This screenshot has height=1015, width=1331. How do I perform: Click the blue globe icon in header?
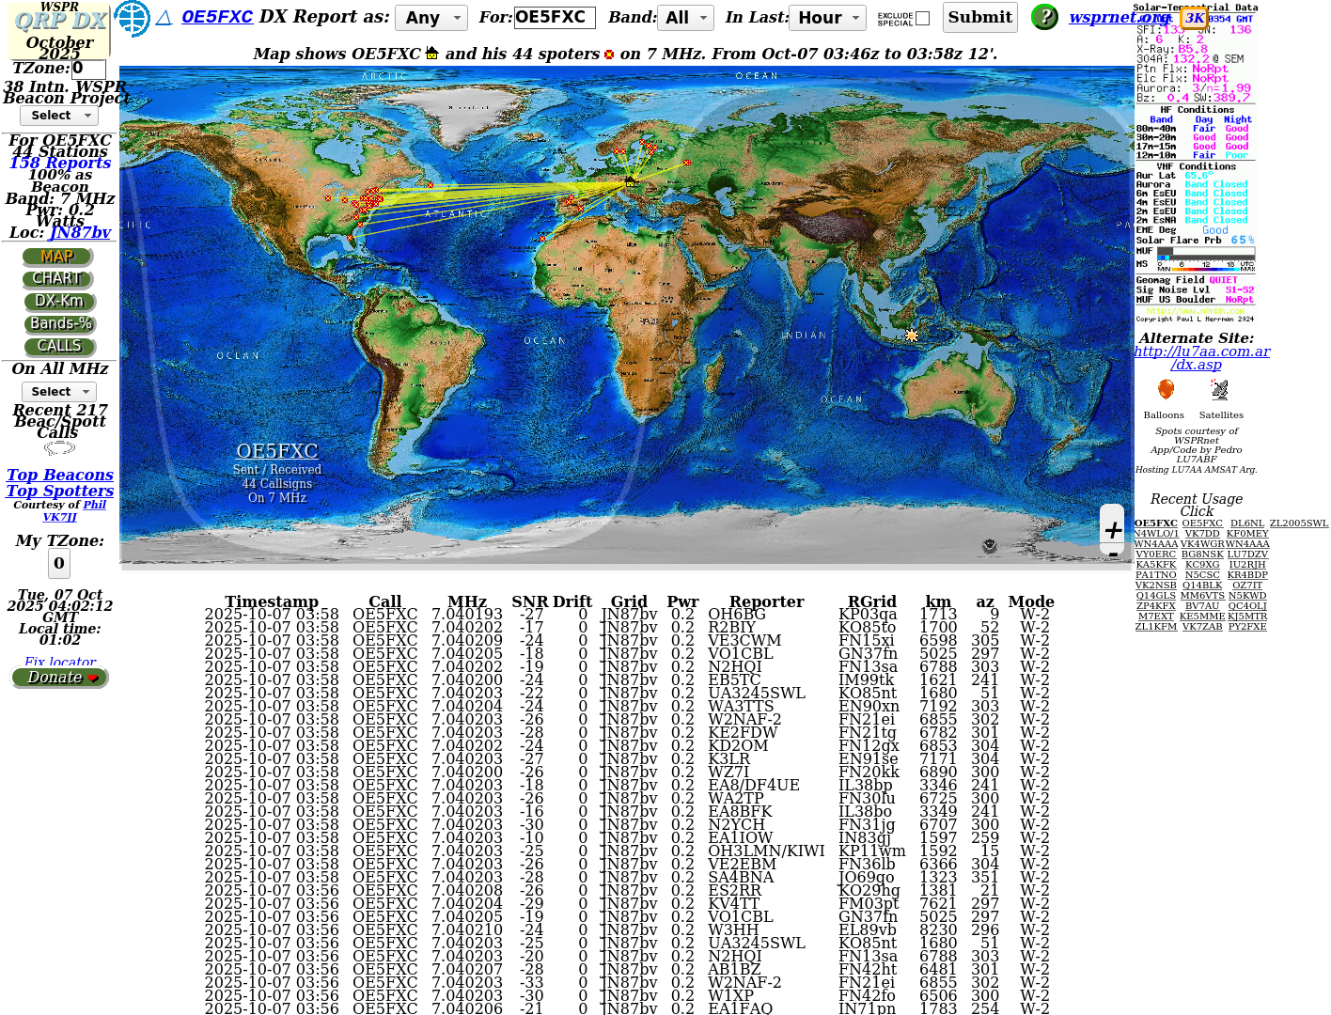[x=132, y=18]
